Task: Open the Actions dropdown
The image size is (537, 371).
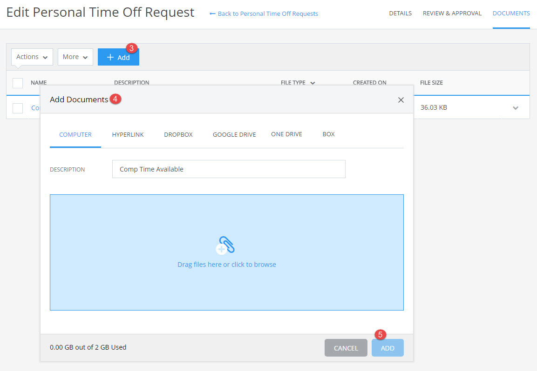Action: 31,57
